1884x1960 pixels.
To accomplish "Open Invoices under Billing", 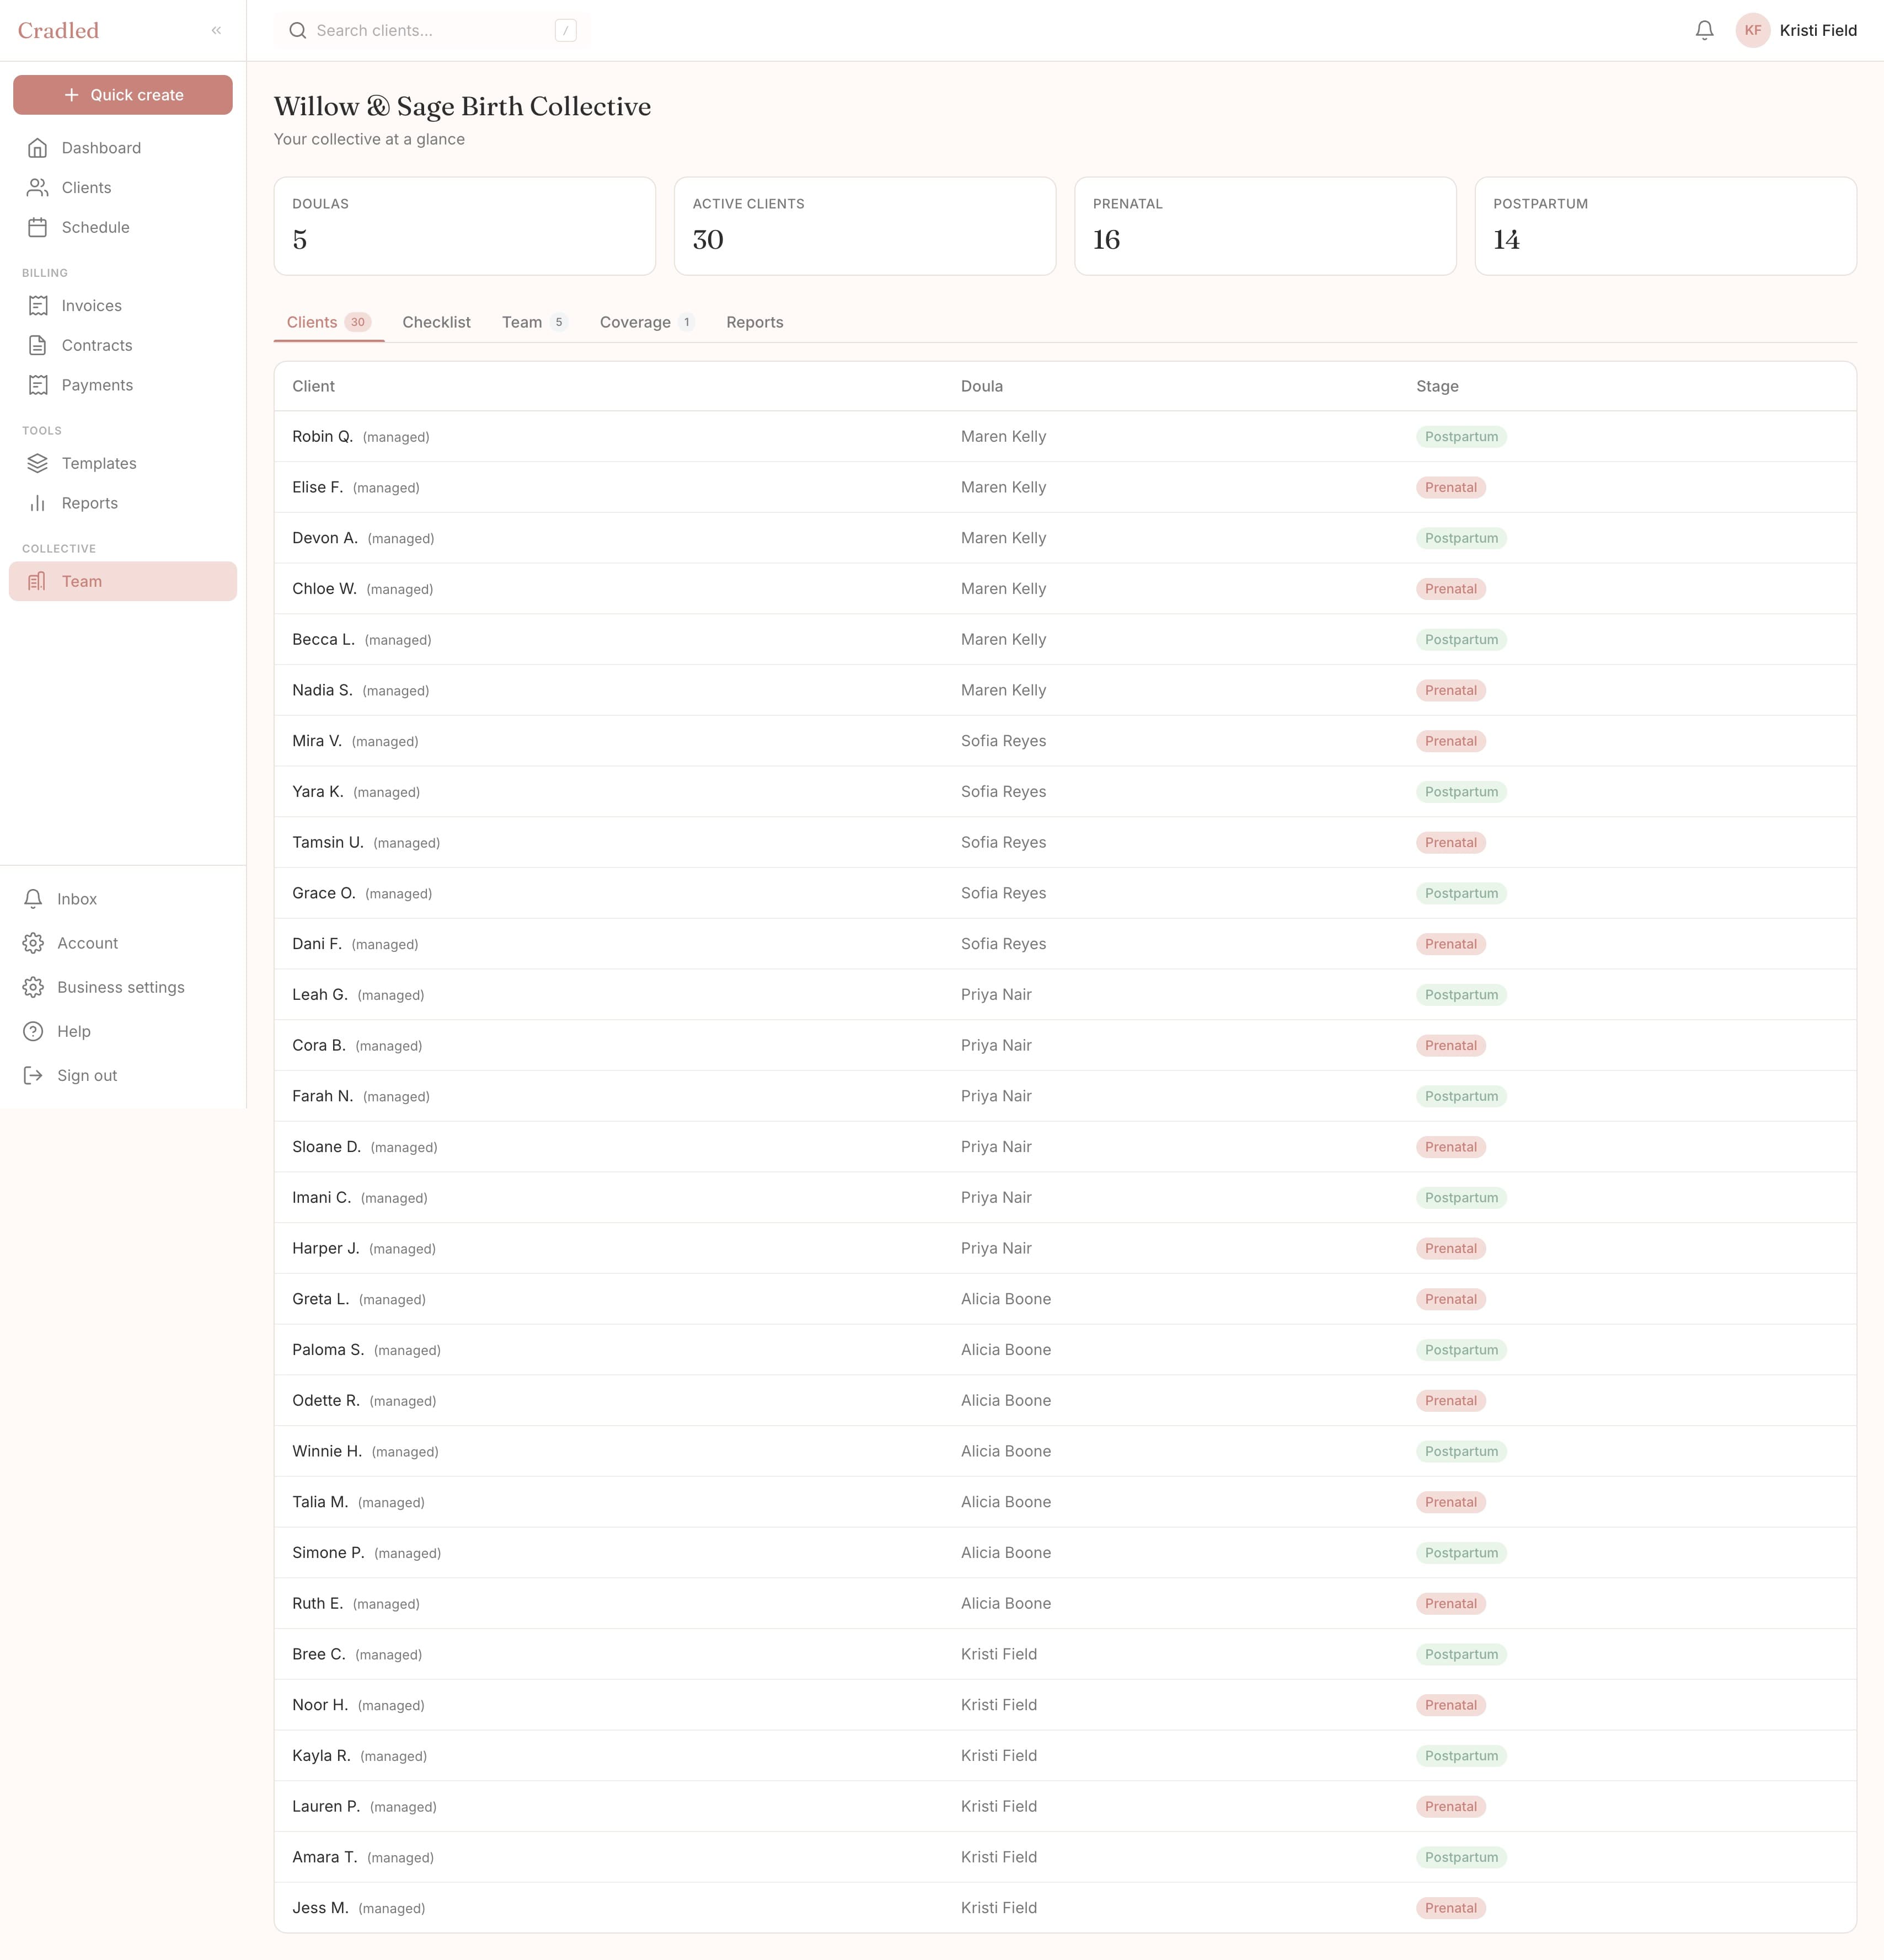I will tap(123, 306).
